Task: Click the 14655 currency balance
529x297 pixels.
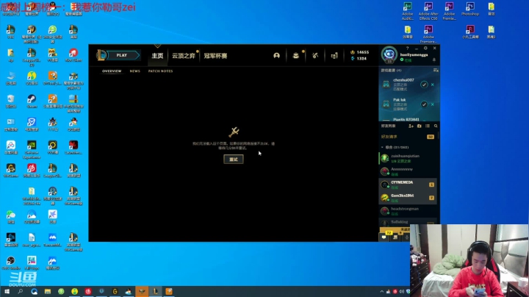Action: coord(359,52)
